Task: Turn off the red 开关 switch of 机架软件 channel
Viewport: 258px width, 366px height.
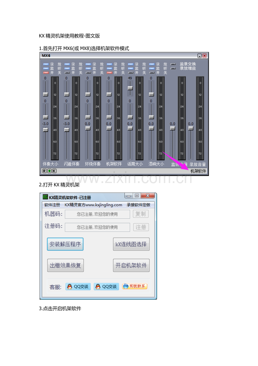Action: click(x=109, y=73)
